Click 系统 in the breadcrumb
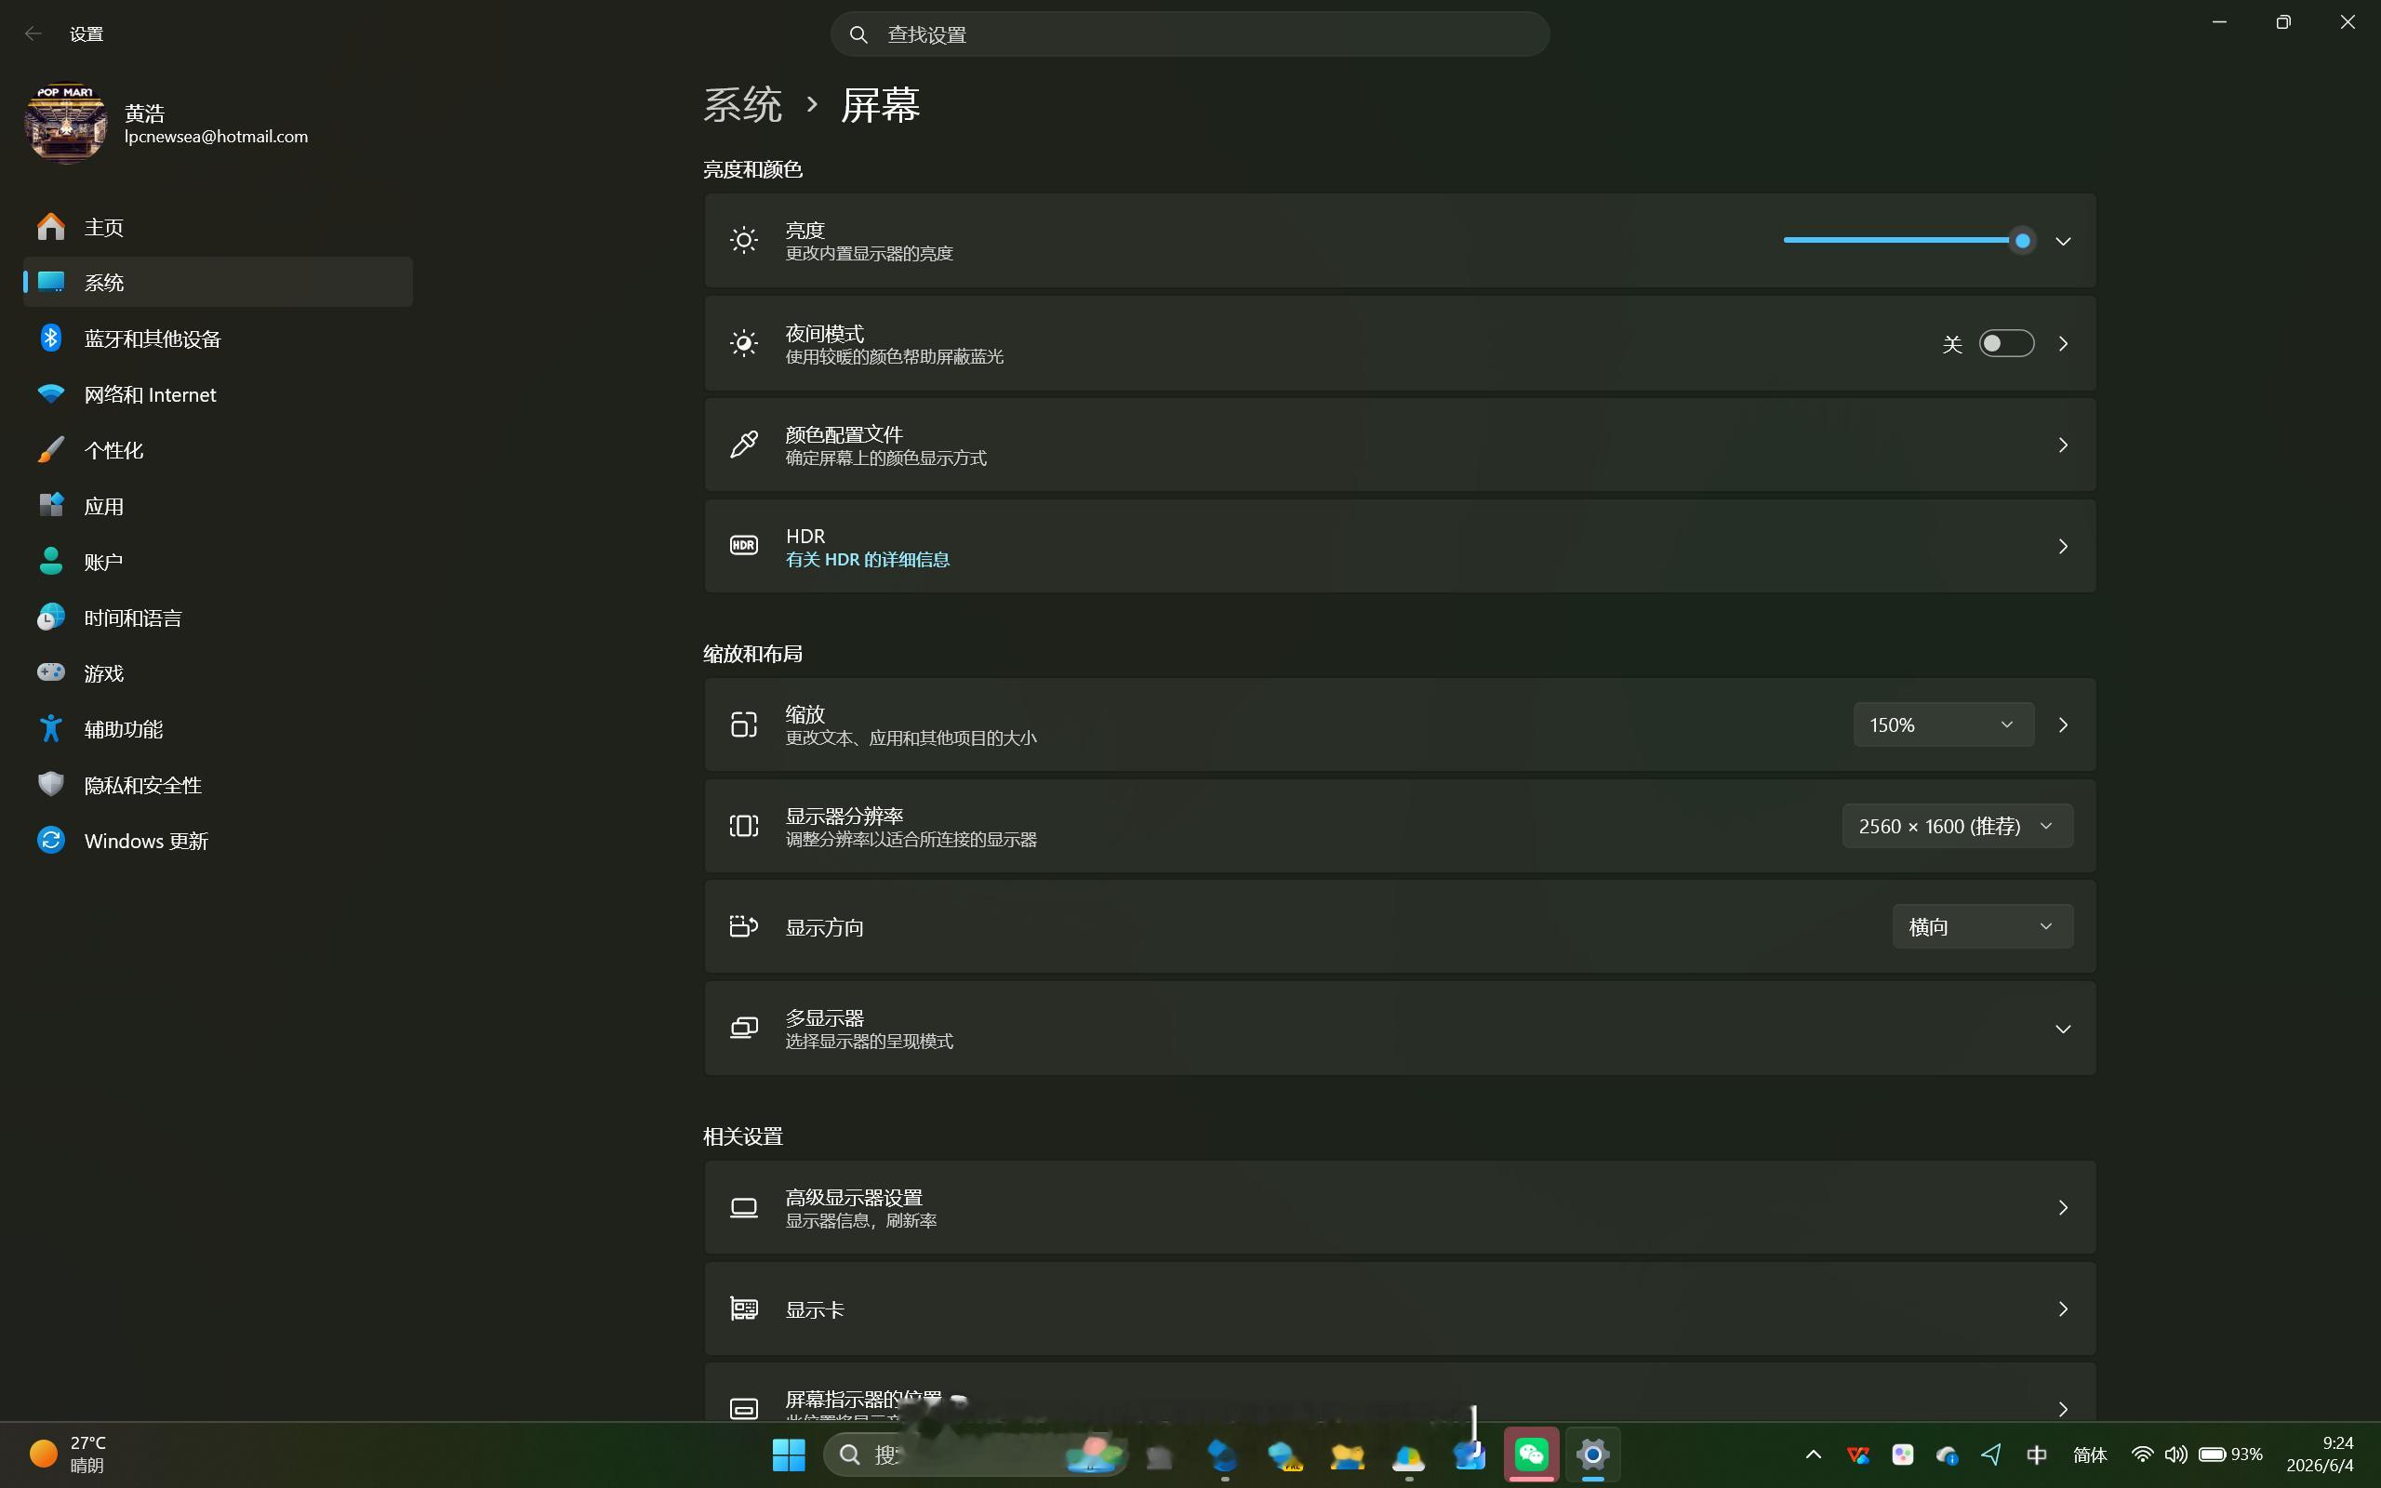2381x1488 pixels. pyautogui.click(x=743, y=104)
